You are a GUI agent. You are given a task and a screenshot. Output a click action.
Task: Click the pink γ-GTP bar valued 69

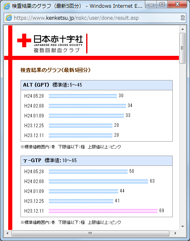tap(103, 211)
